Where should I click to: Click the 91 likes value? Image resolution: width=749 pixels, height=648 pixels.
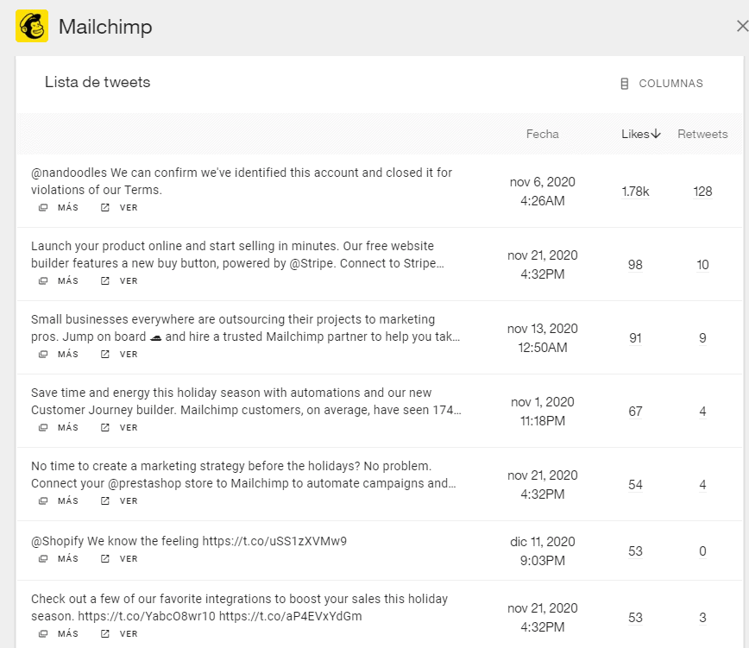635,338
